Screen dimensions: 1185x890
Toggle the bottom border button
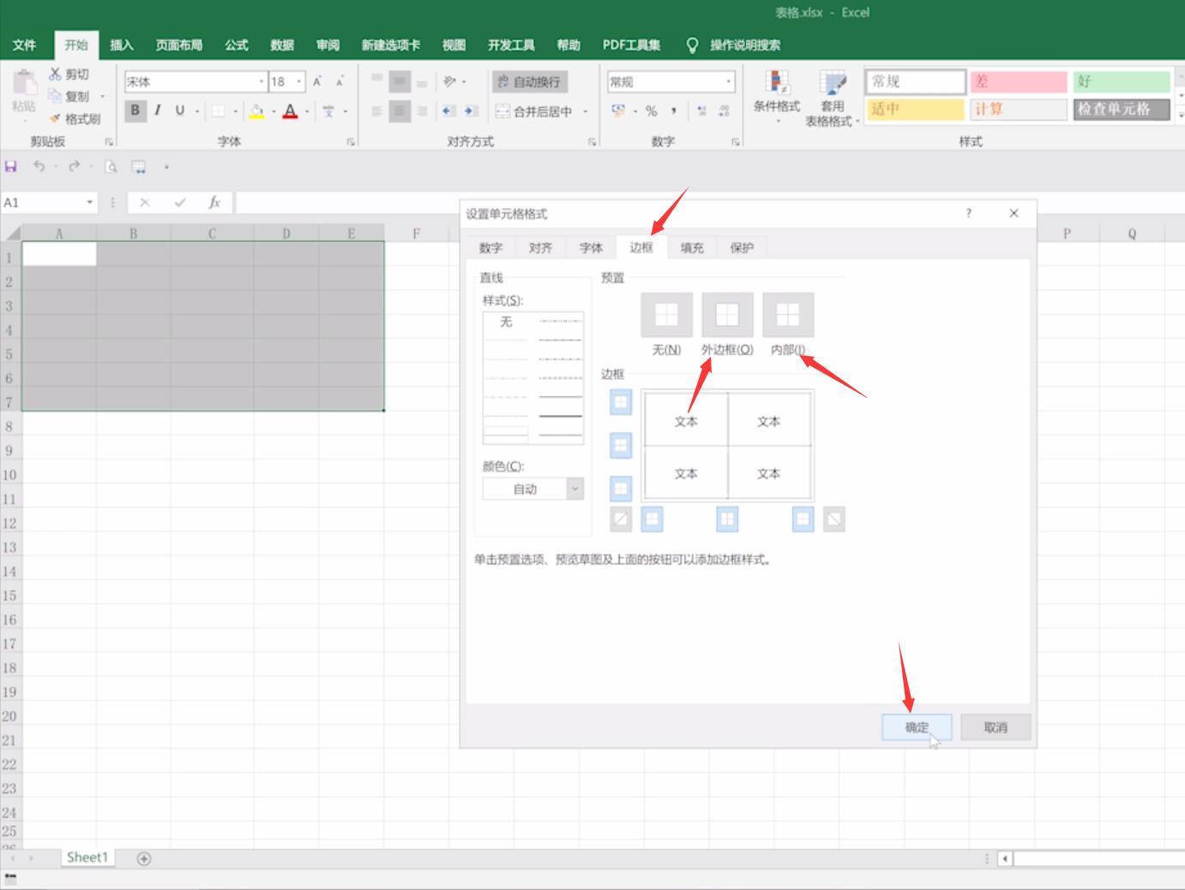tap(621, 489)
